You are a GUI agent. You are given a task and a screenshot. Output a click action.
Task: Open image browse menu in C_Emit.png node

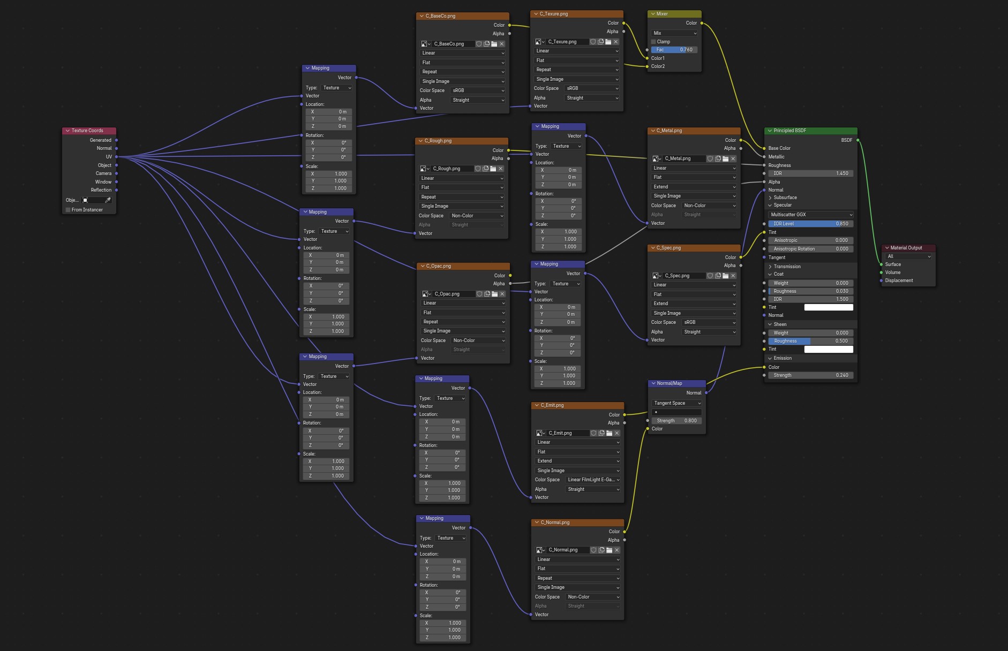click(541, 433)
